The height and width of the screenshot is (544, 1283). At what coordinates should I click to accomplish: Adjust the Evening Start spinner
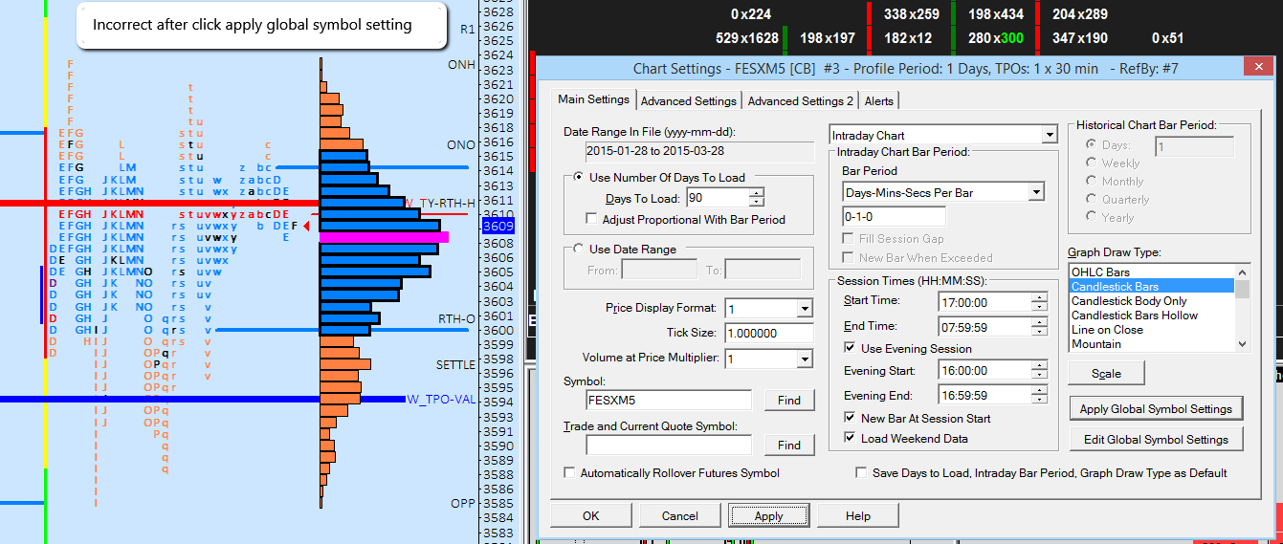pos(1040,370)
